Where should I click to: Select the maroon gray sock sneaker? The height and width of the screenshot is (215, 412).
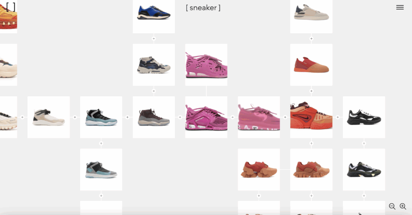point(154,117)
